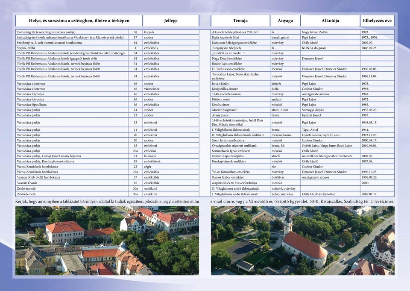
Task: Click 'Karácson Béla igazgató emlékére' cell
Action: tap(240, 43)
